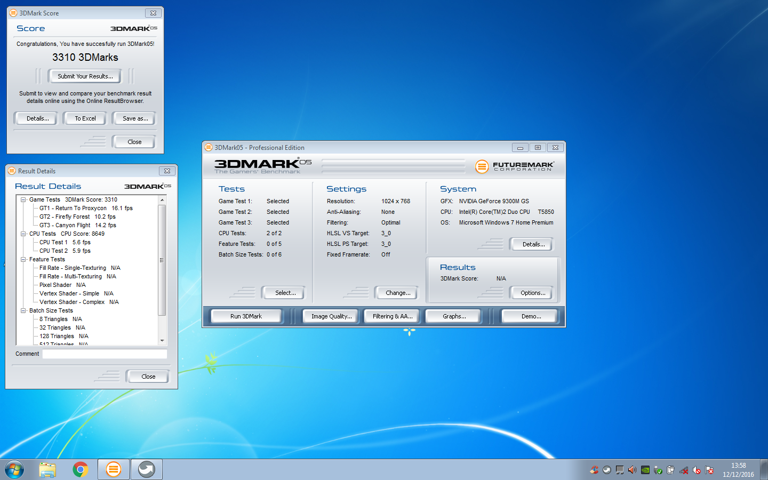This screenshot has width=768, height=480.
Task: Click the muted Windows volume tray icon
Action: click(697, 470)
